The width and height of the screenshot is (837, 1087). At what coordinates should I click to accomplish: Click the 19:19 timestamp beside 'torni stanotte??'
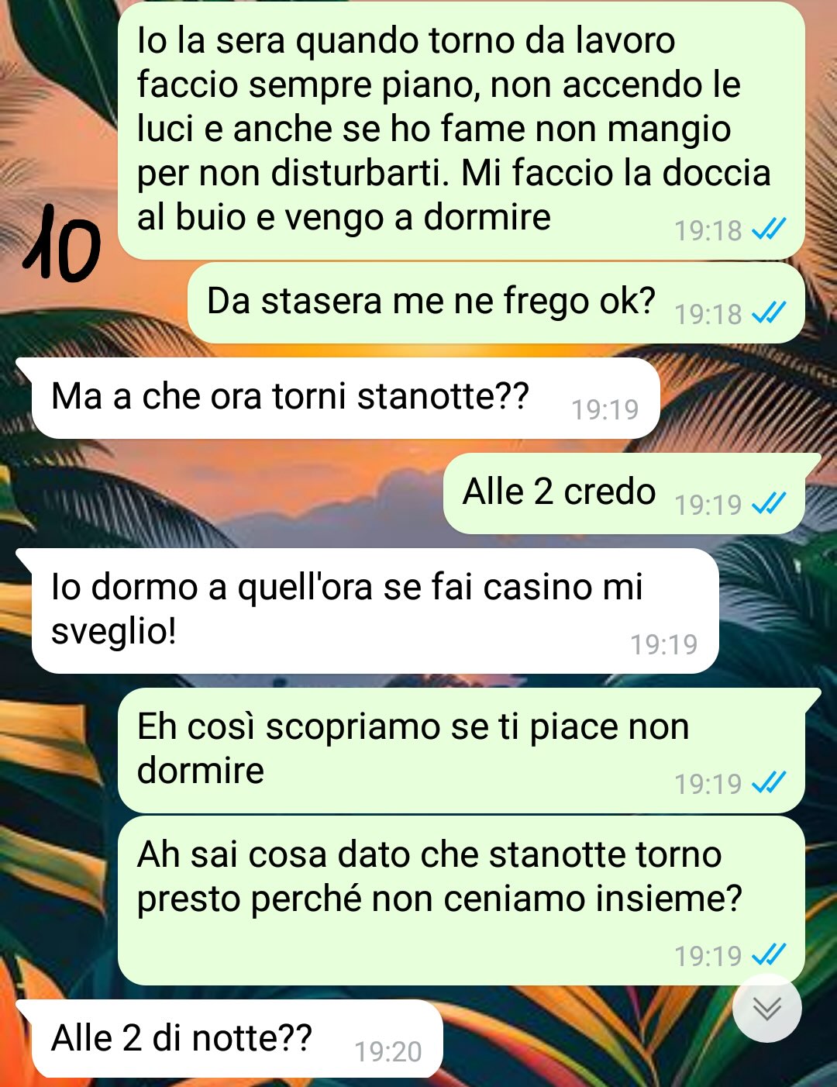pos(605,409)
